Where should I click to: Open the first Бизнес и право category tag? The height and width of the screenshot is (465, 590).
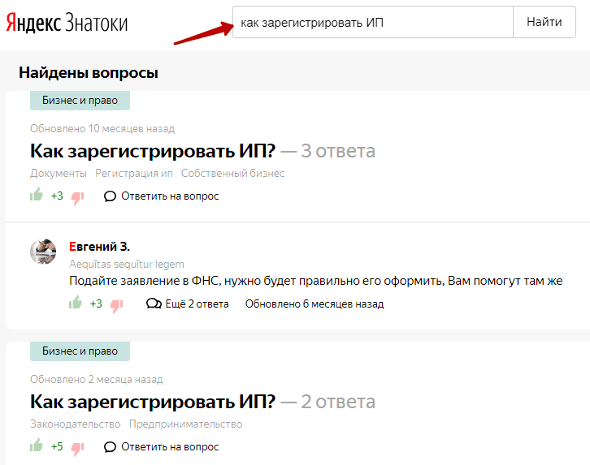[x=80, y=101]
